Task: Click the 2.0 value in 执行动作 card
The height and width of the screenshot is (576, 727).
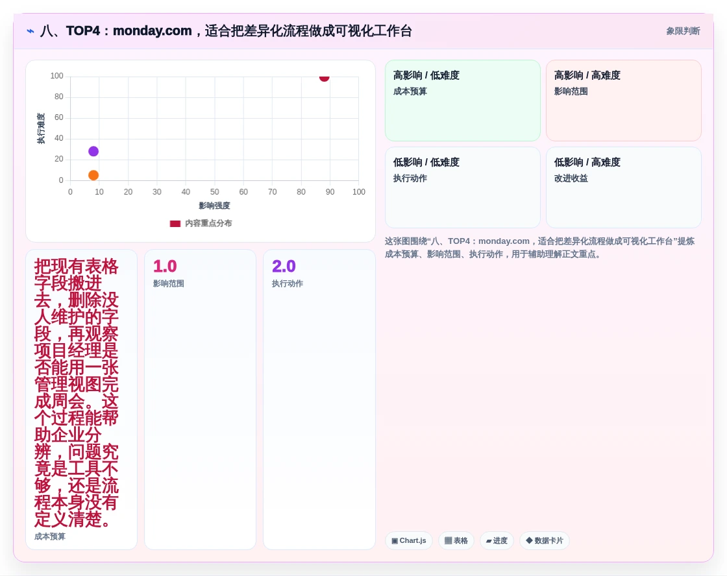Action: pyautogui.click(x=284, y=267)
